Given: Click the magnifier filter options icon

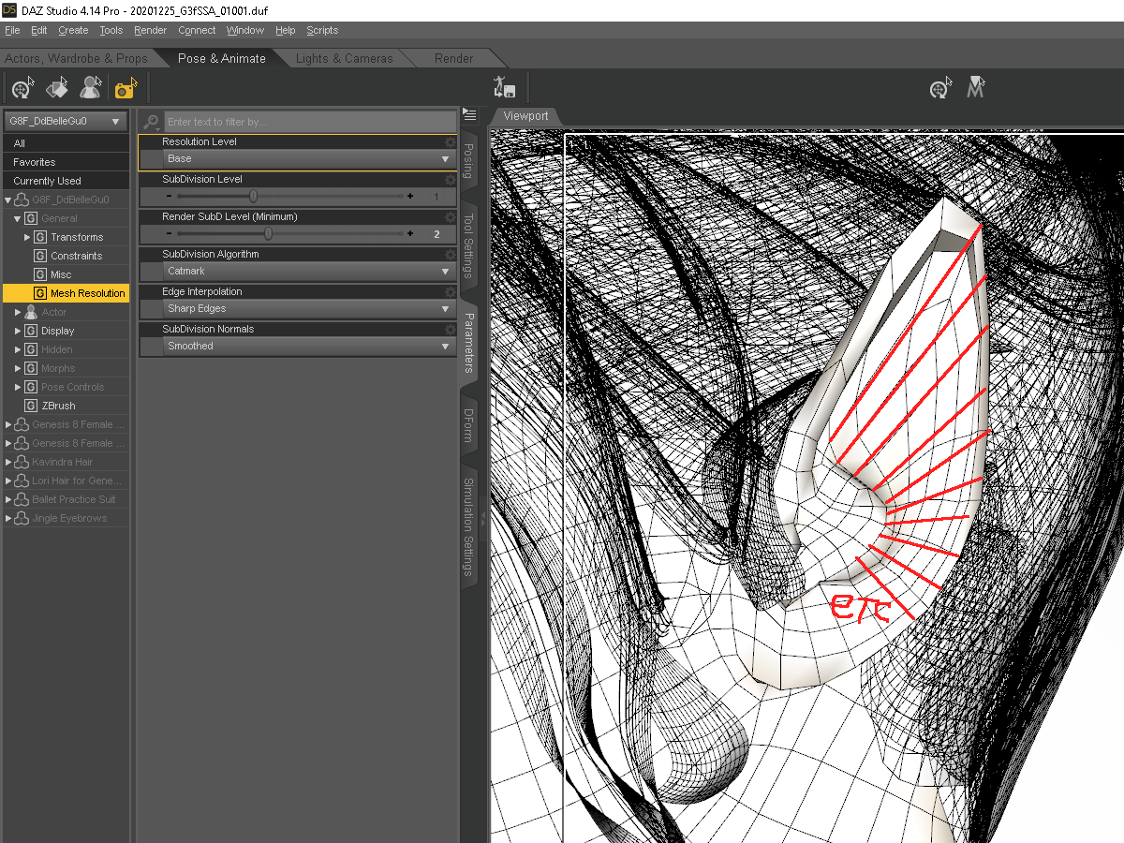Looking at the screenshot, I should point(152,122).
